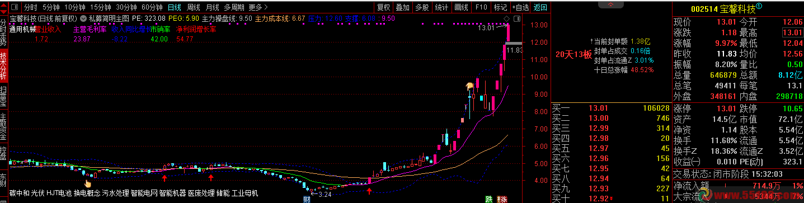Click the 光伏 concept tag
The width and height of the screenshot is (804, 203).
[x=37, y=193]
